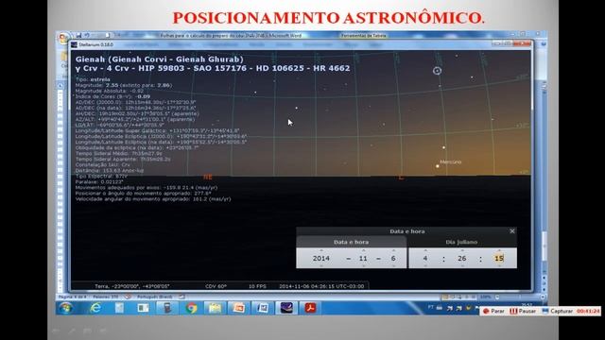
Task: Open Adobe Reader from the taskbar
Action: (x=311, y=308)
